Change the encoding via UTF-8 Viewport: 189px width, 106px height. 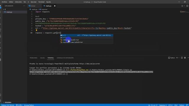(x=170, y=105)
